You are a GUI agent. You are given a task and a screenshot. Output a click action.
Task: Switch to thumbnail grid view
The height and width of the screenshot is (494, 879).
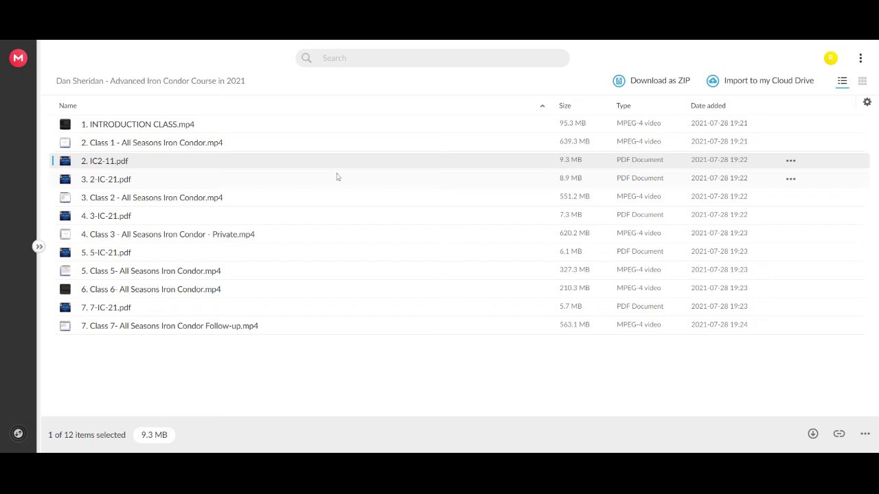[863, 81]
